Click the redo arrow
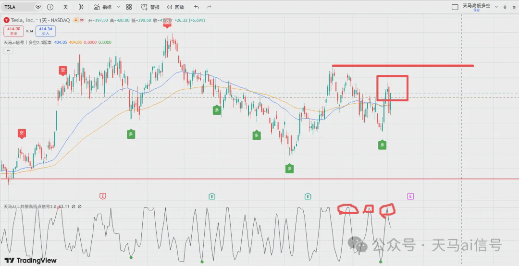Image resolution: width=519 pixels, height=266 pixels. point(209,7)
